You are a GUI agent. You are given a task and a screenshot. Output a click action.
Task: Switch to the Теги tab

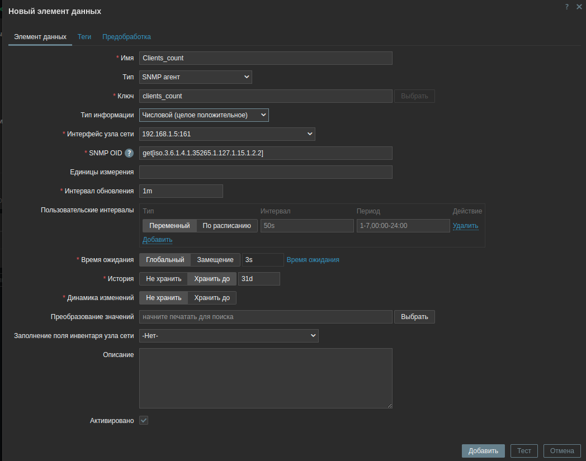point(84,37)
